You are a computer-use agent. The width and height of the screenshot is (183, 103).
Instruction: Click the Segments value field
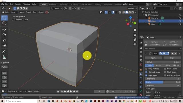click(x=163, y=79)
